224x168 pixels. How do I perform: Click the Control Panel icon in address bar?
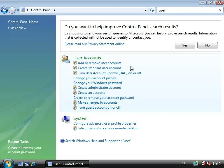click(23, 10)
